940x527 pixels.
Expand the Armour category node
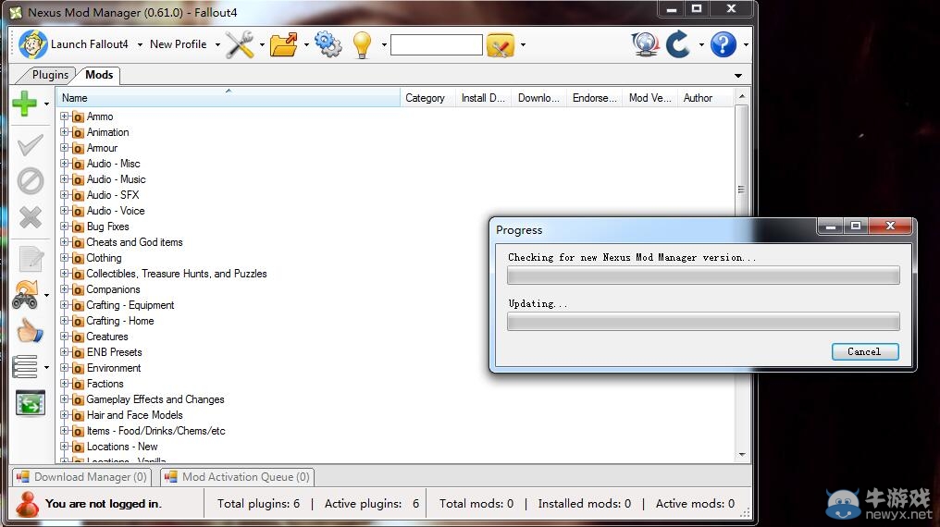(x=64, y=147)
